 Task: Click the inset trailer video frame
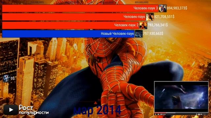pos(181,97)
